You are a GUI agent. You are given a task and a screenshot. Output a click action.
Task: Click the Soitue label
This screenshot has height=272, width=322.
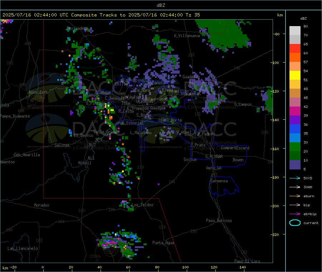point(190,159)
